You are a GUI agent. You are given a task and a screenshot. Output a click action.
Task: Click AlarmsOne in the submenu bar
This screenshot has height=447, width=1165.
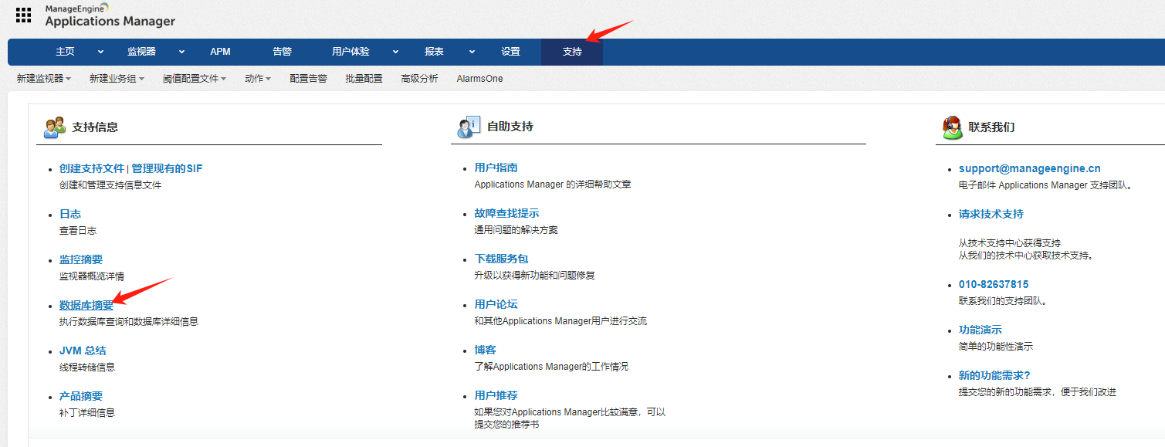(479, 79)
